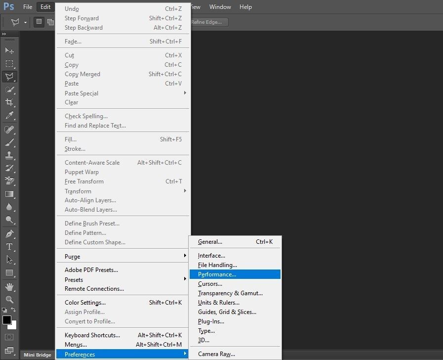
Task: Open Camera Raw preferences
Action: tap(235, 354)
